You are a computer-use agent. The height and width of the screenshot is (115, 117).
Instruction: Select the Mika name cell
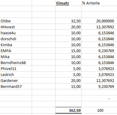point(16,57)
